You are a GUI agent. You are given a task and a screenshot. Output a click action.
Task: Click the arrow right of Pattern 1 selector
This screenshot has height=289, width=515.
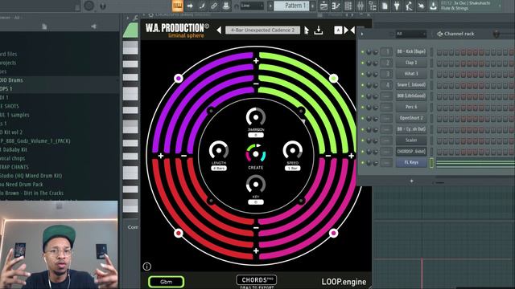(x=313, y=6)
